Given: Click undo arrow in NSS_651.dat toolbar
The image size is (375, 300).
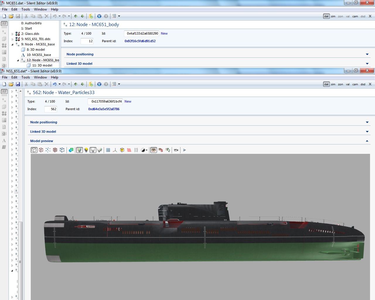Looking at the screenshot, I should click(54, 84).
